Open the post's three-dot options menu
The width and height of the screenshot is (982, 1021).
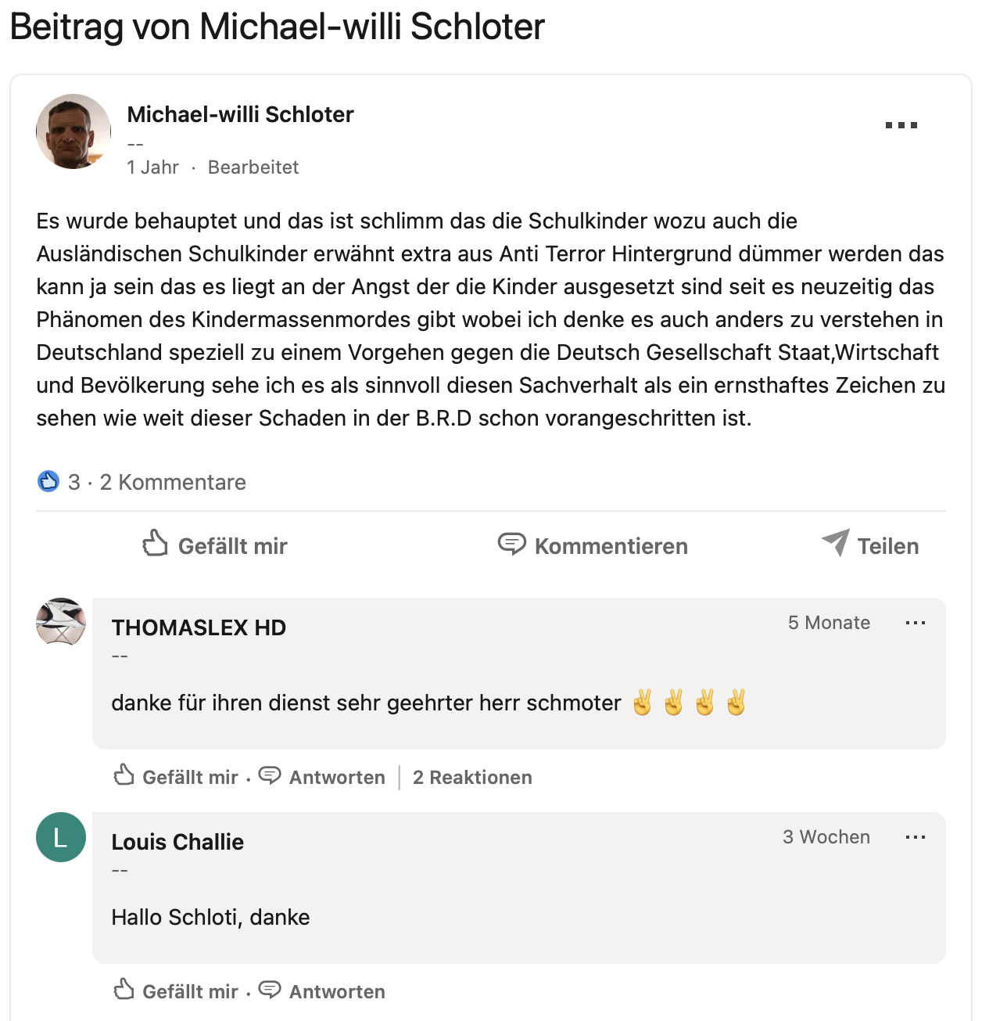click(x=901, y=125)
